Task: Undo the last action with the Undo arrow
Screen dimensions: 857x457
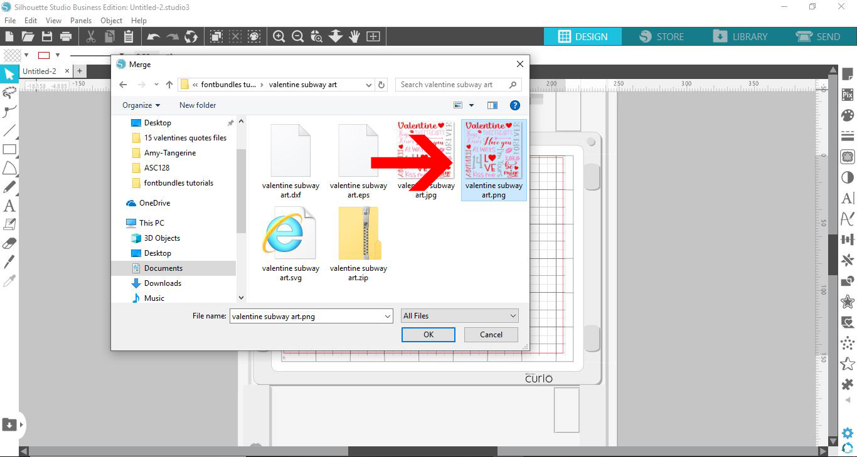Action: point(154,37)
